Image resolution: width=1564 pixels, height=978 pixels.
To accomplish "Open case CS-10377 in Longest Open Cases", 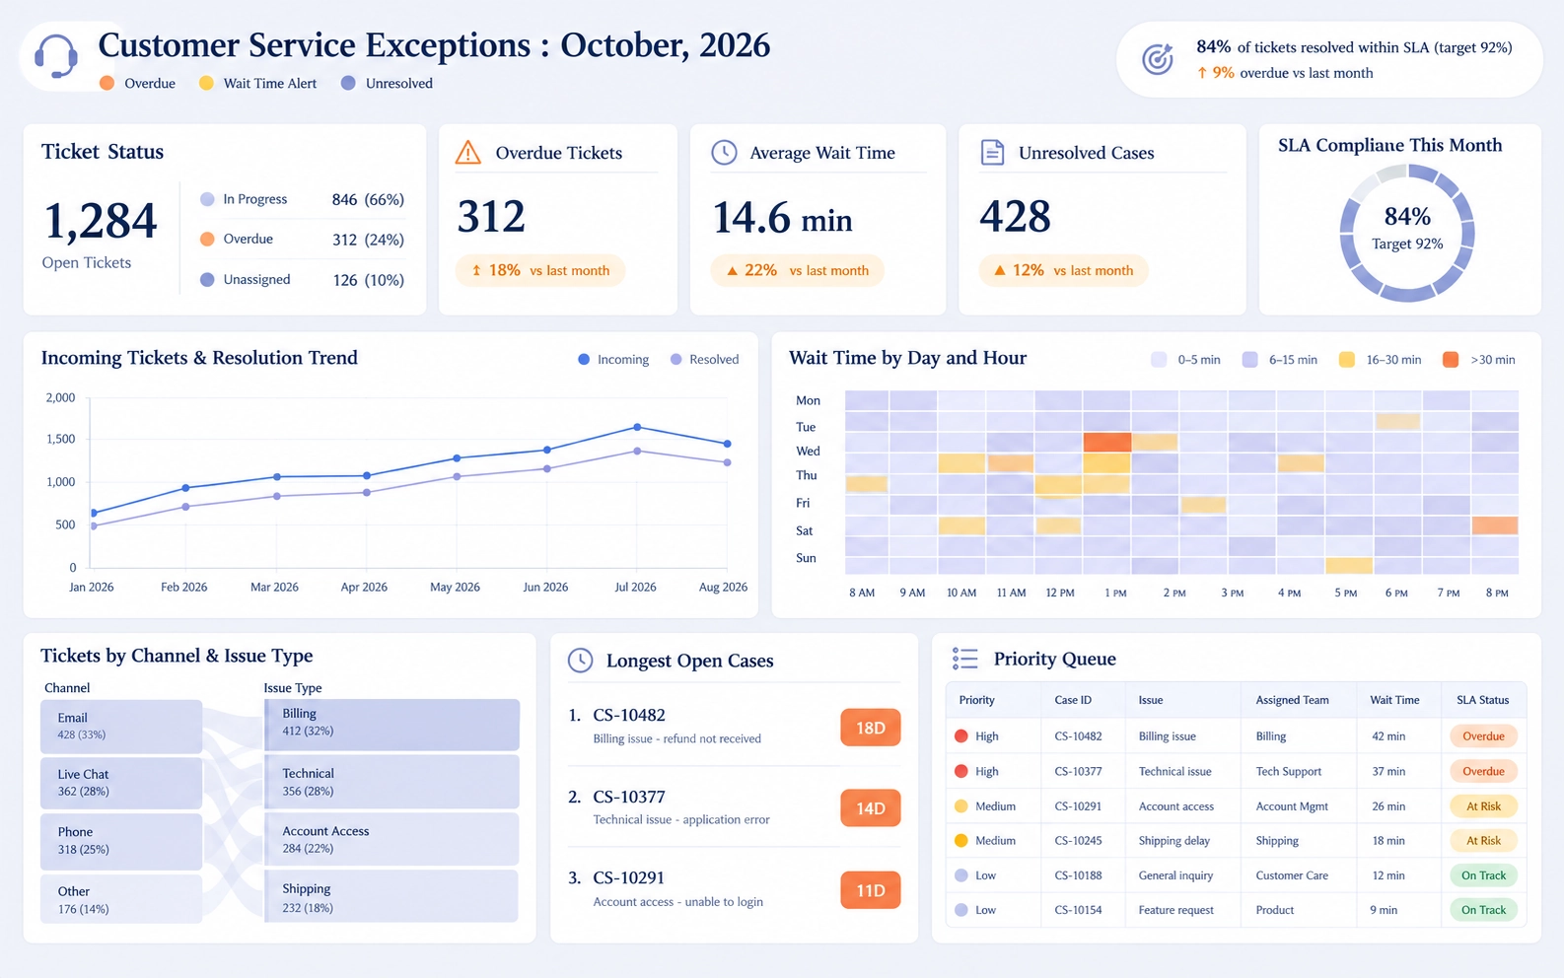I will click(x=629, y=797).
